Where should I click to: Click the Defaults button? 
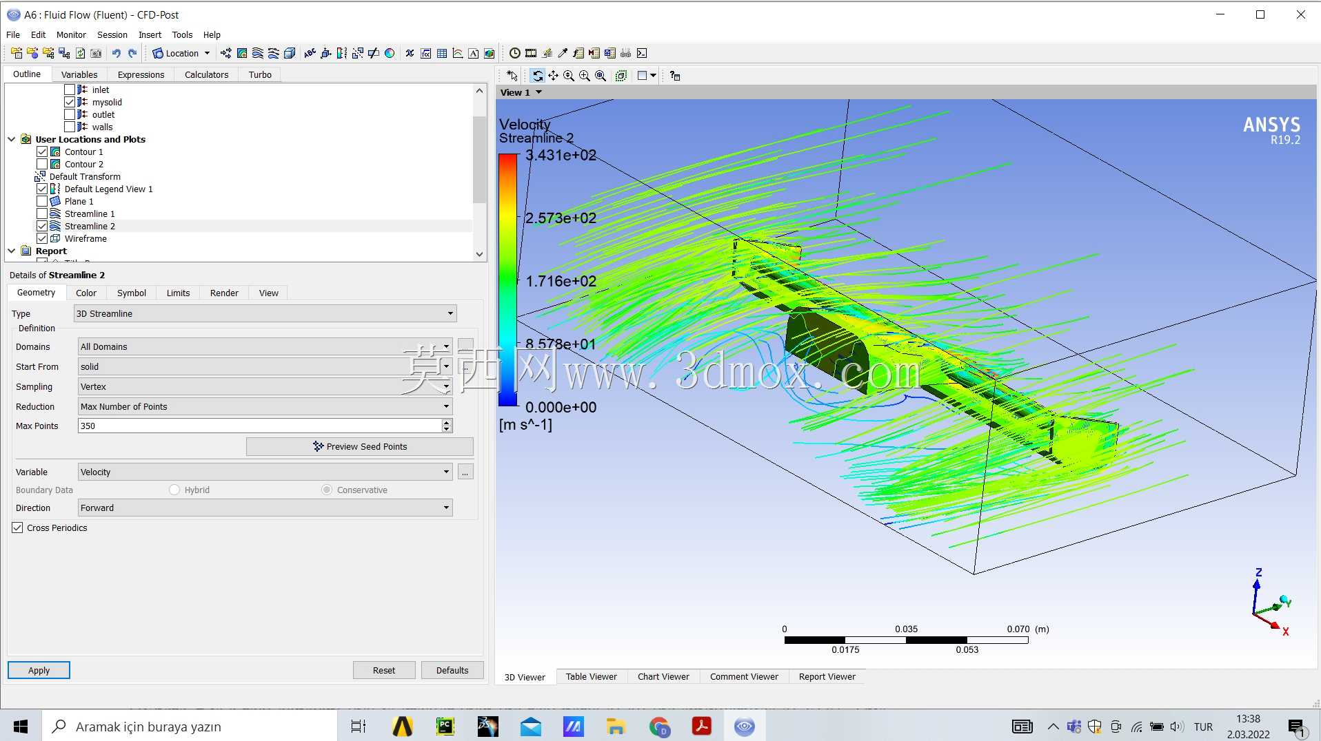452,670
